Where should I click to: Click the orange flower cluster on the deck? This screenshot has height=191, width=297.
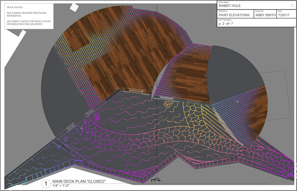coord(168,104)
